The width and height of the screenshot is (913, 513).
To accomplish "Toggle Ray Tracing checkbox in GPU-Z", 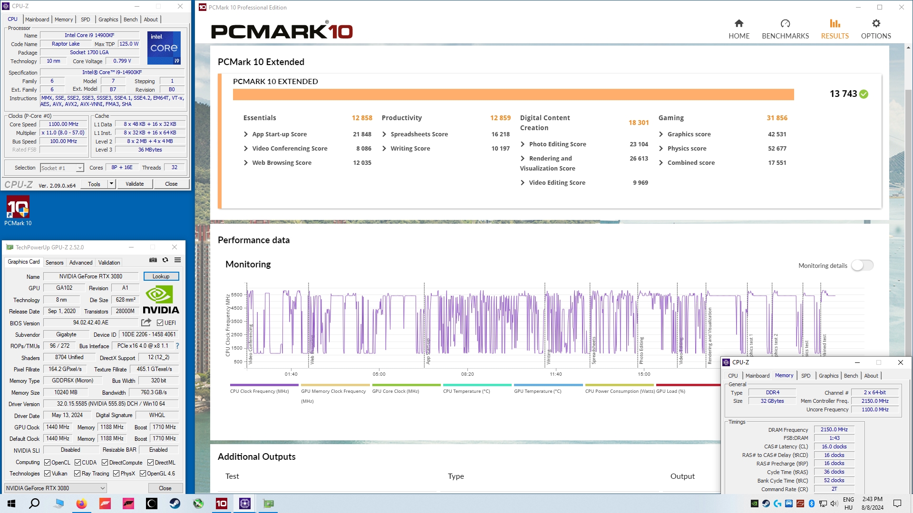I will (78, 474).
